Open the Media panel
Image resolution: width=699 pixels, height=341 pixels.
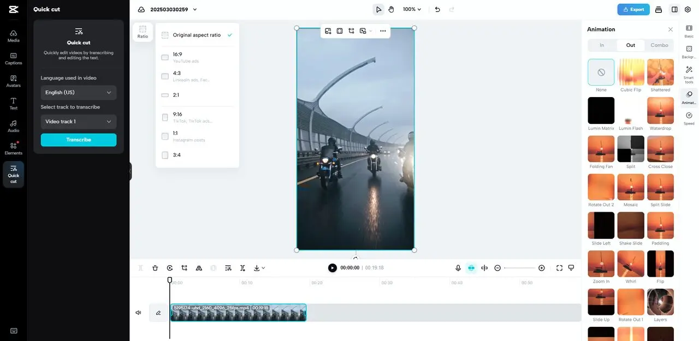tap(13, 36)
